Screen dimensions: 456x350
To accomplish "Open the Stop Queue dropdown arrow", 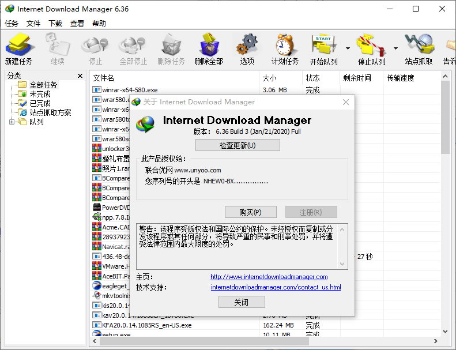I will pos(395,48).
